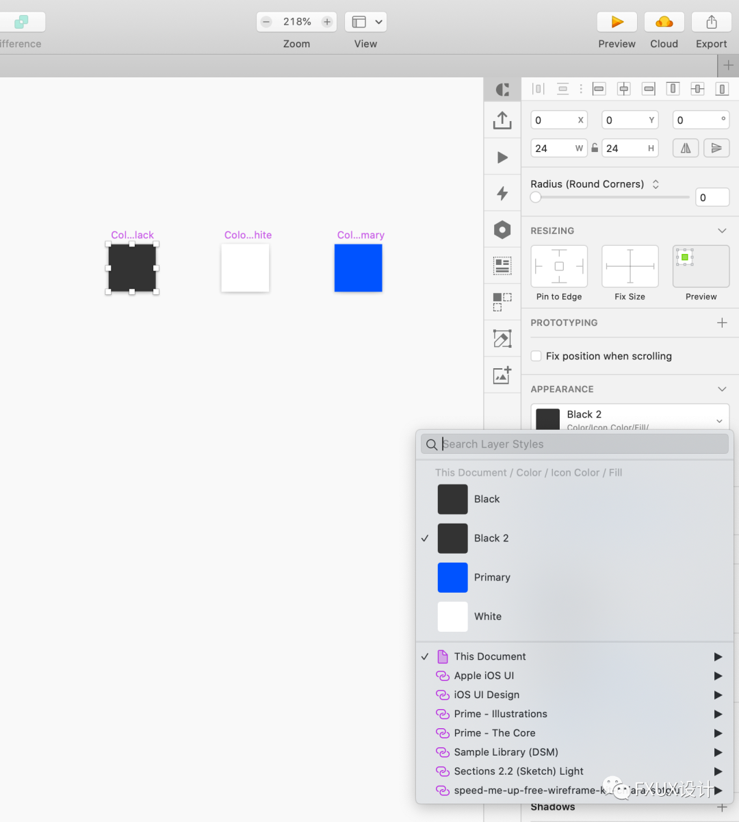Click the Radius value field

tap(712, 197)
